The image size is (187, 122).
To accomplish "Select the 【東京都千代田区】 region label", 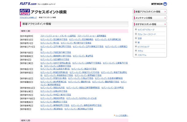I will point(27,99).
